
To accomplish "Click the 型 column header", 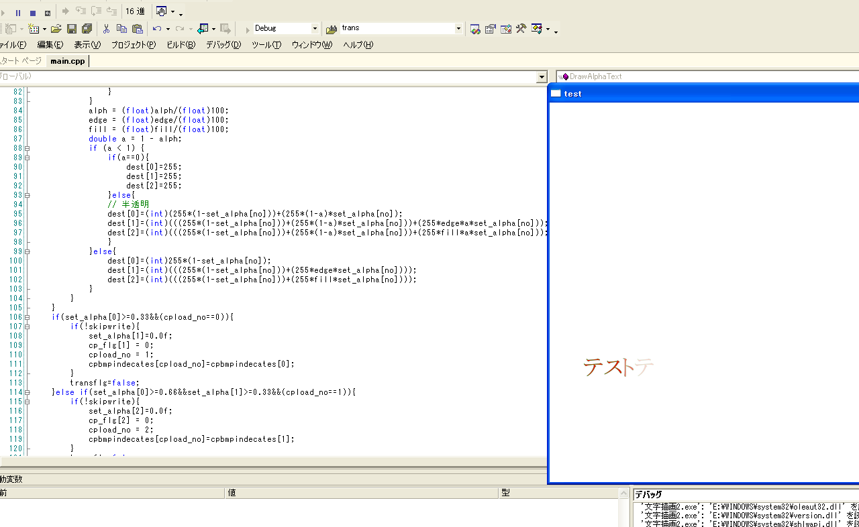I will [x=560, y=493].
